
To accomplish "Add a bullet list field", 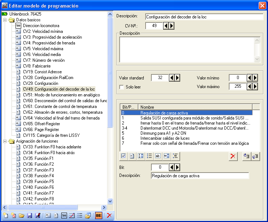I will [x=149, y=156].
